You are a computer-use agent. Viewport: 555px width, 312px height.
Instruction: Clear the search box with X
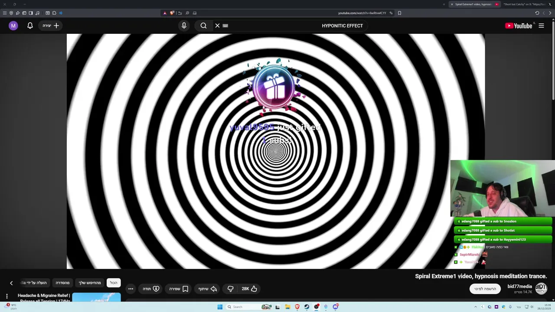(217, 26)
